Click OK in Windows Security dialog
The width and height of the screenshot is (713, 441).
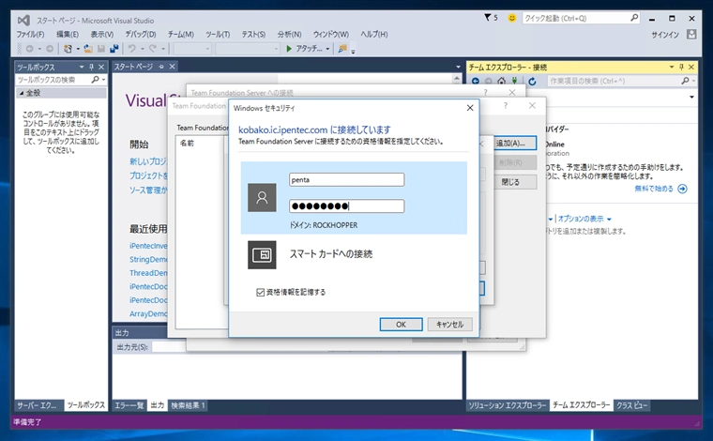point(402,324)
